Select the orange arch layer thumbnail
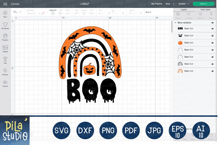The image size is (218, 145). point(180,71)
